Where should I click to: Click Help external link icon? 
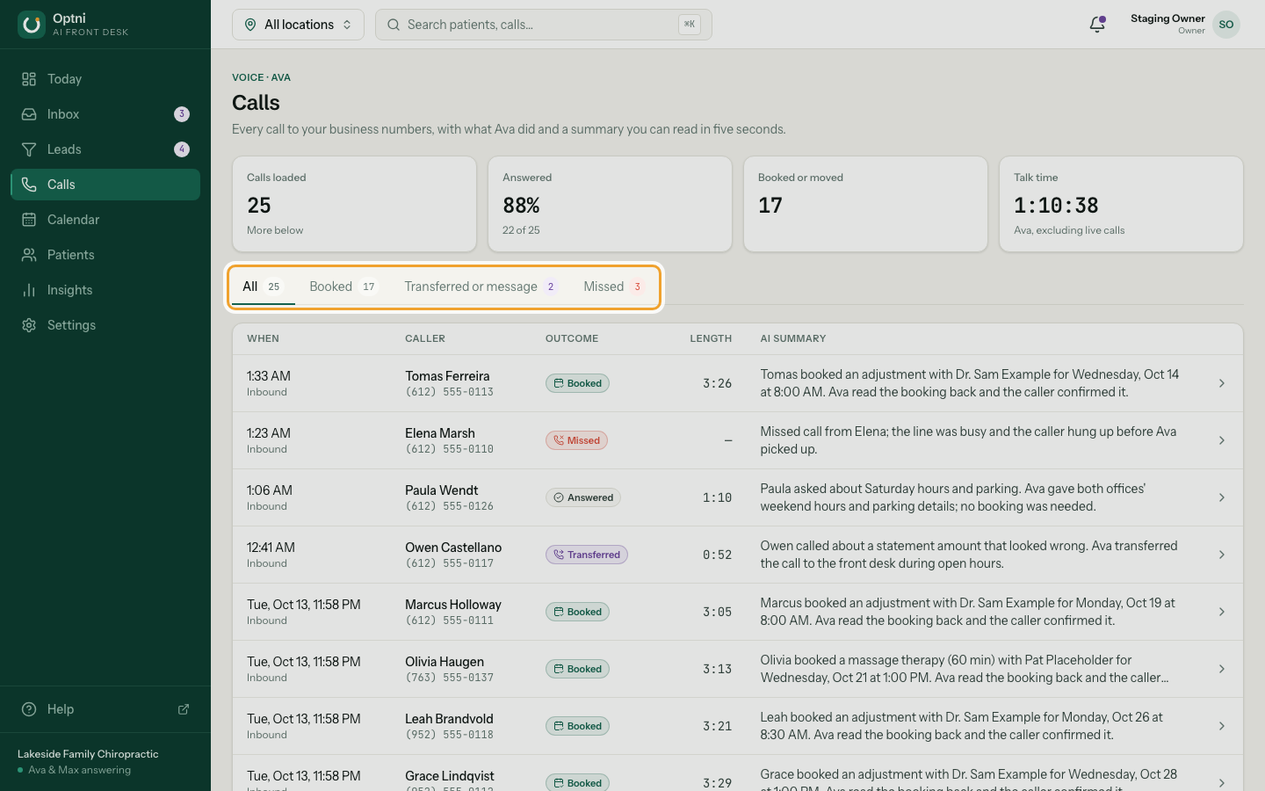[x=184, y=709]
